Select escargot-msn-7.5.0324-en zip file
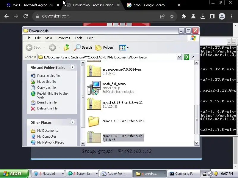Screen dimensions: 238x178 [94, 71]
